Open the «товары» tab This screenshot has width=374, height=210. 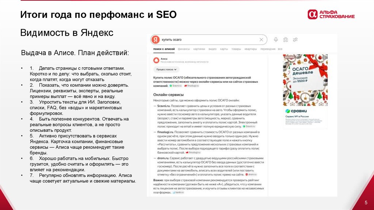tap(236, 49)
